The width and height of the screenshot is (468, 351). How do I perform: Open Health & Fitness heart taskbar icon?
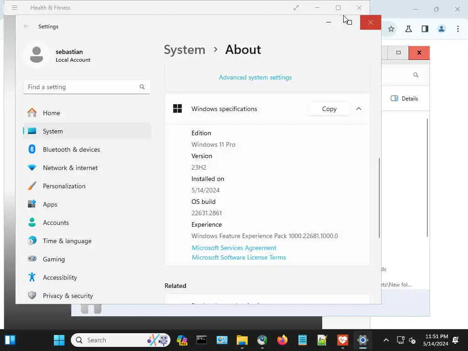tap(343, 340)
